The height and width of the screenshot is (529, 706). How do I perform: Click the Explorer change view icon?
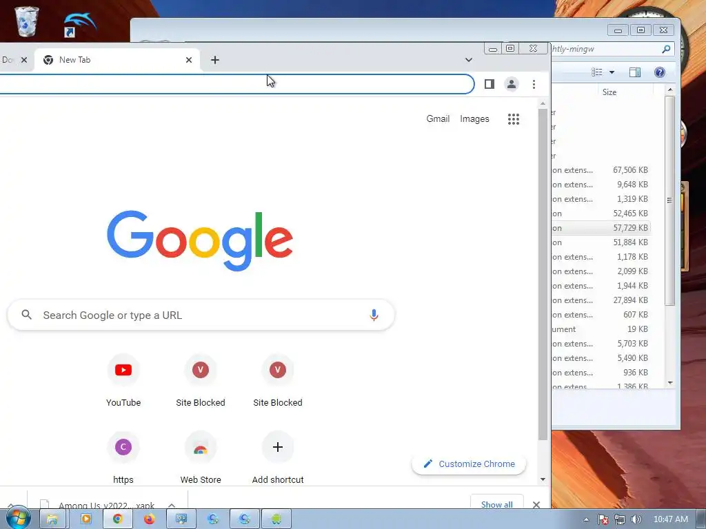pos(596,72)
